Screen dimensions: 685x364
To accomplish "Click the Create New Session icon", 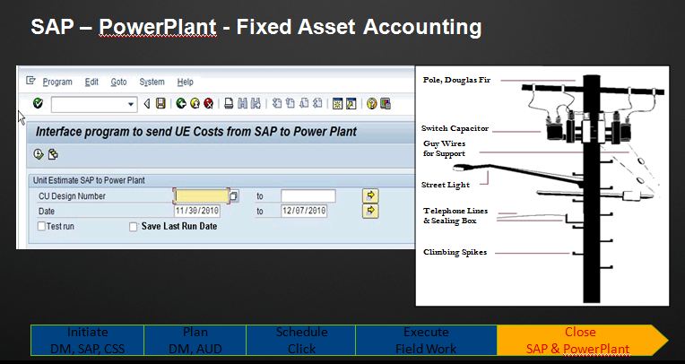I will (337, 104).
